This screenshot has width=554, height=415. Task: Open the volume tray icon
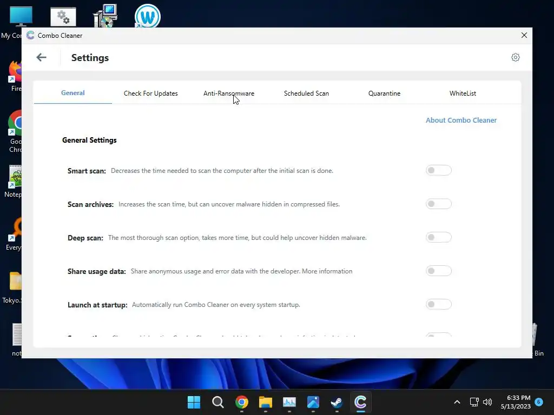pyautogui.click(x=487, y=402)
